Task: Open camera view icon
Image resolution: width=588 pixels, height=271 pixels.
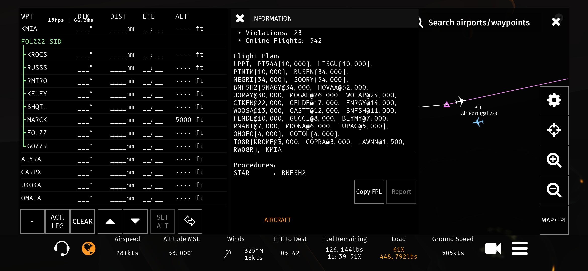Action: pyautogui.click(x=493, y=248)
